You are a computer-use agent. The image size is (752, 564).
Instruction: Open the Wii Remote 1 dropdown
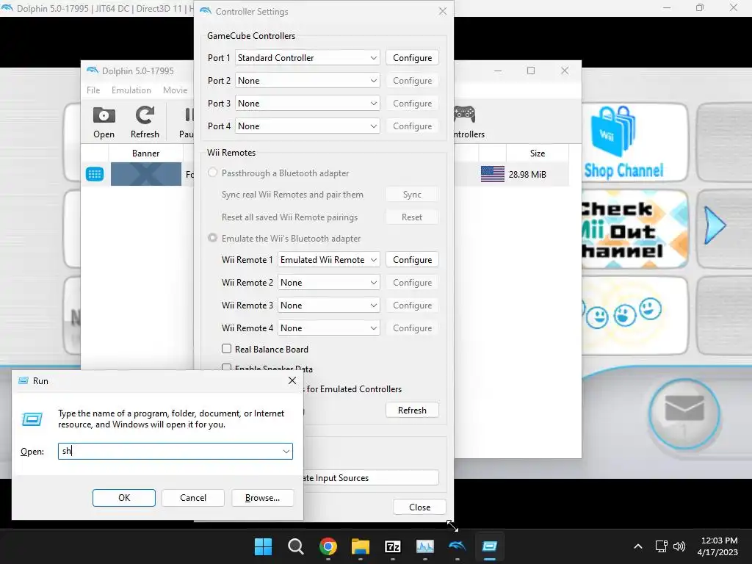point(329,259)
